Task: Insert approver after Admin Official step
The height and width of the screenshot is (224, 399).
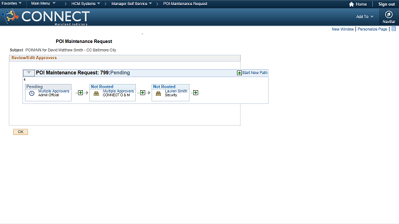Action: (x=80, y=93)
